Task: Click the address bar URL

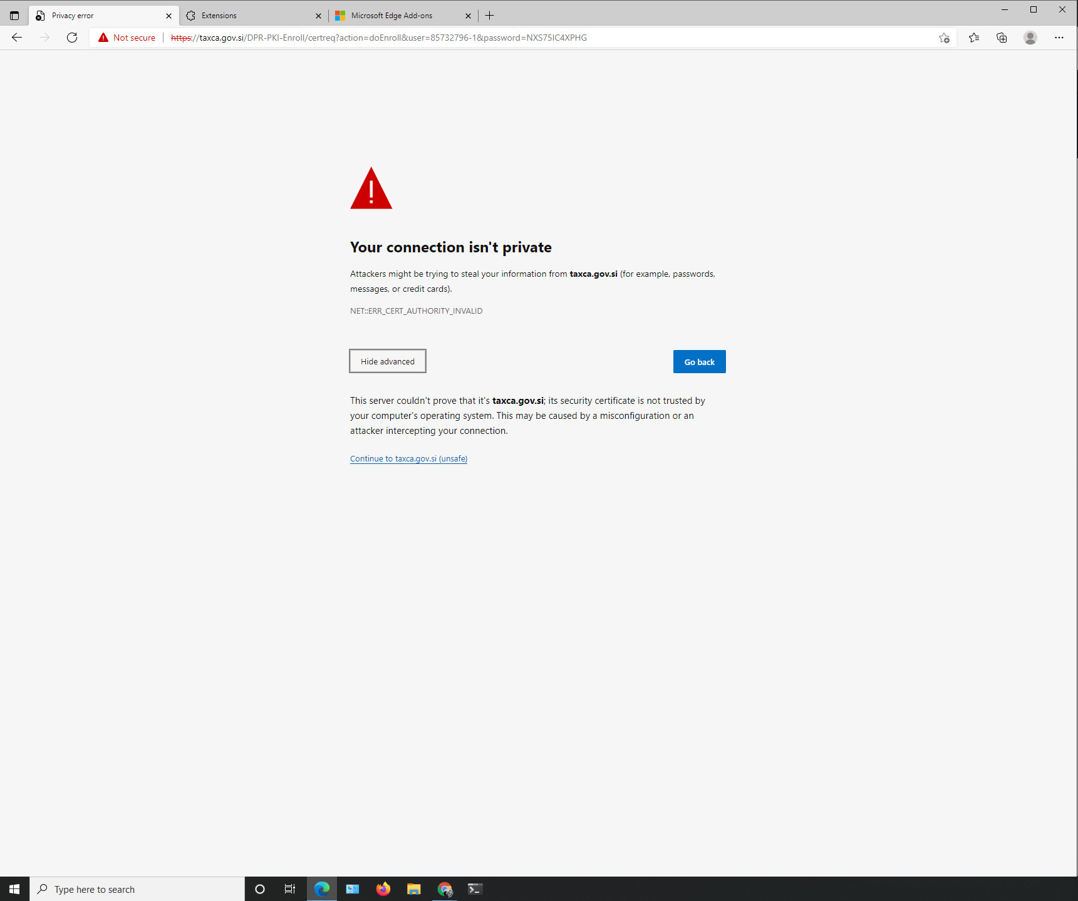Action: 438,38
